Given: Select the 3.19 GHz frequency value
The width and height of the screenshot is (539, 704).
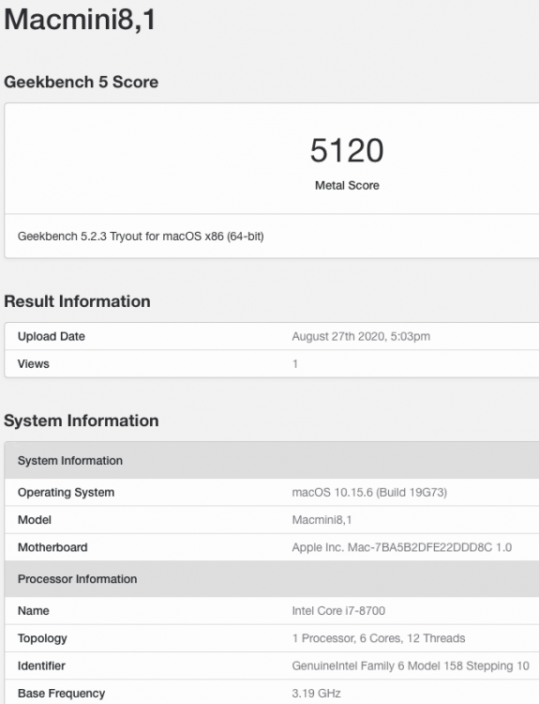Looking at the screenshot, I should click(x=316, y=694).
